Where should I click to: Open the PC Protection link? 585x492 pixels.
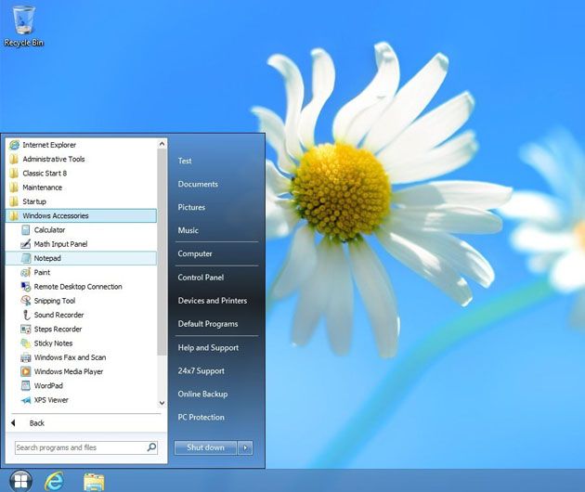tap(201, 417)
